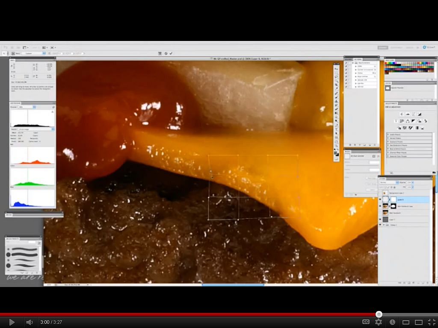Image resolution: width=438 pixels, height=328 pixels.
Task: Add a layer mask from Layers panel footer
Action: click(x=409, y=283)
